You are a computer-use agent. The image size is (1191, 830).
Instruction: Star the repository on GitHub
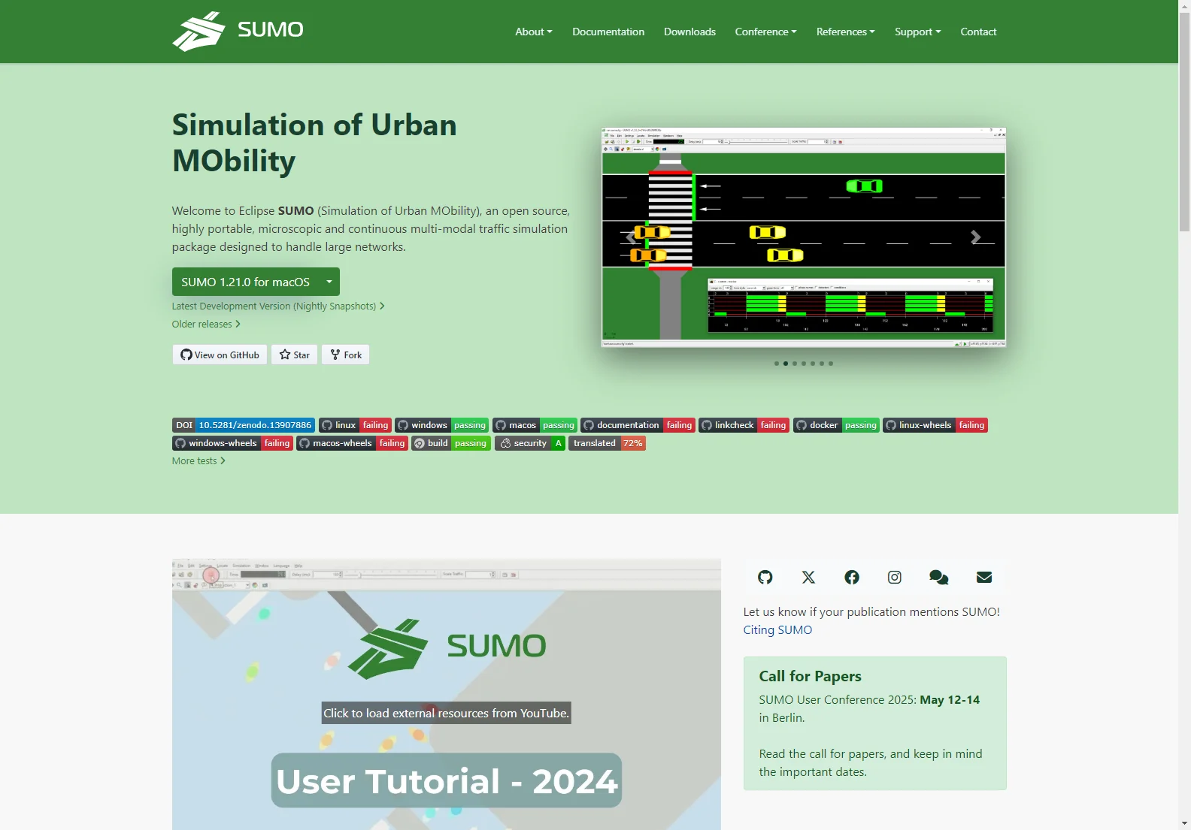pyautogui.click(x=295, y=355)
